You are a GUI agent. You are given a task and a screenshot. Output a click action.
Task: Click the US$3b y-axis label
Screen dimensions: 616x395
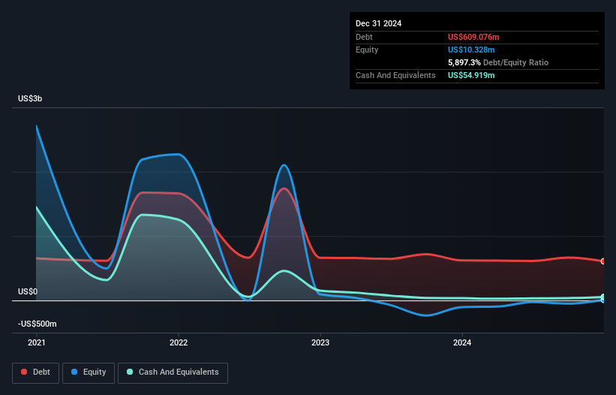coord(30,98)
